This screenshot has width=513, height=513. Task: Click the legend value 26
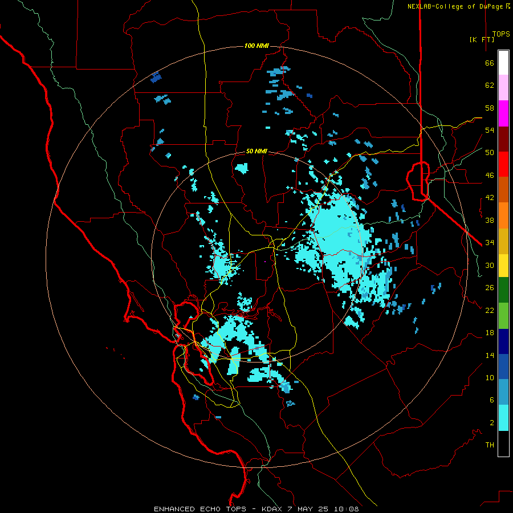coord(490,288)
